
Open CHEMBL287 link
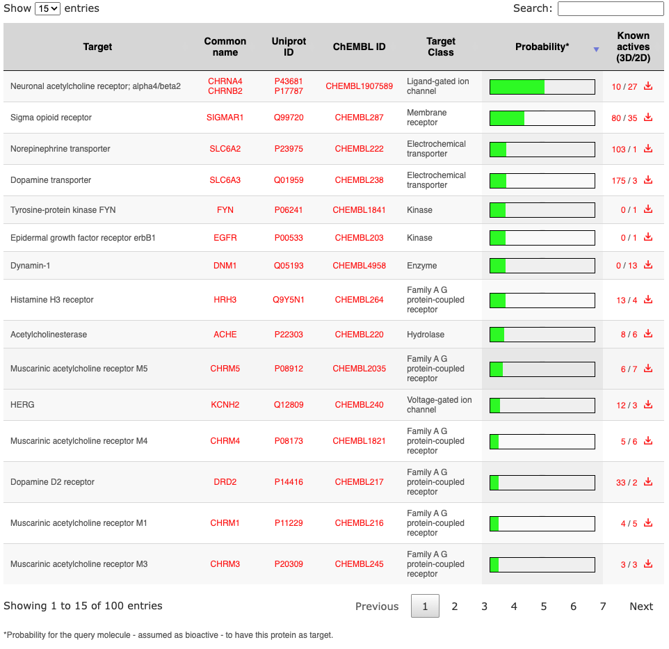coord(359,118)
